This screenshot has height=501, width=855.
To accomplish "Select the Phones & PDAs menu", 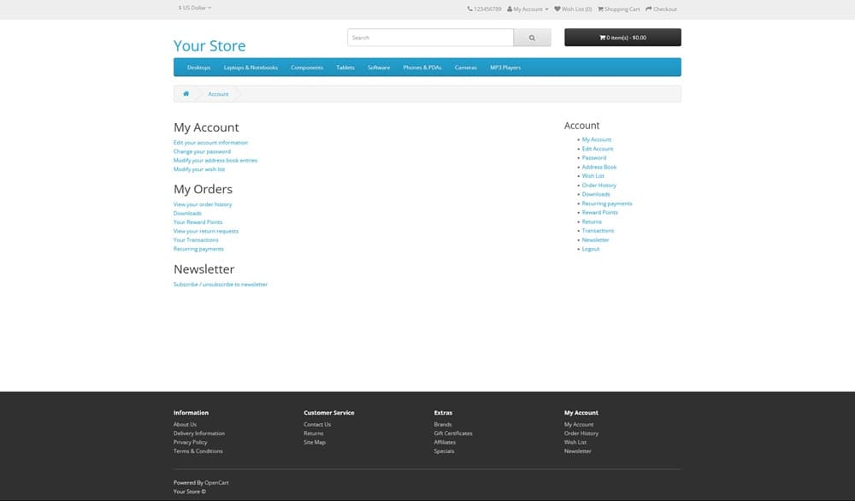I will click(x=422, y=68).
